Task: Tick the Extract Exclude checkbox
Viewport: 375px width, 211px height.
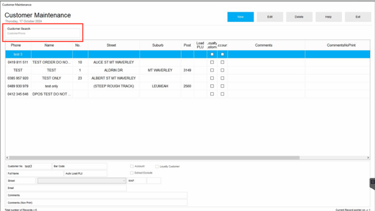Action: point(132,173)
